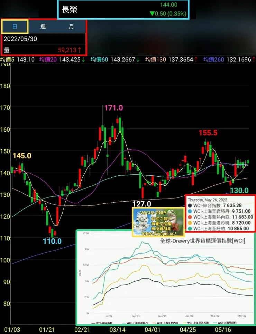The width and height of the screenshot is (256, 334).
Task: Click the Thursday, May 26, 2022 tooltip date
Action: click(208, 200)
